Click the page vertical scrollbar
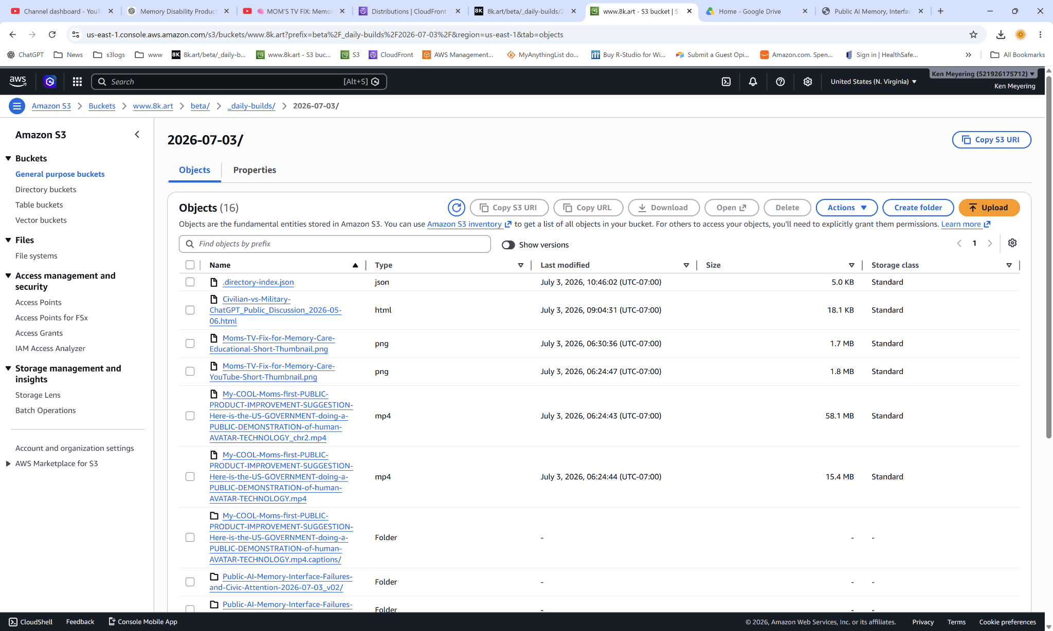Screen dimensions: 1053x631 point(1049,257)
